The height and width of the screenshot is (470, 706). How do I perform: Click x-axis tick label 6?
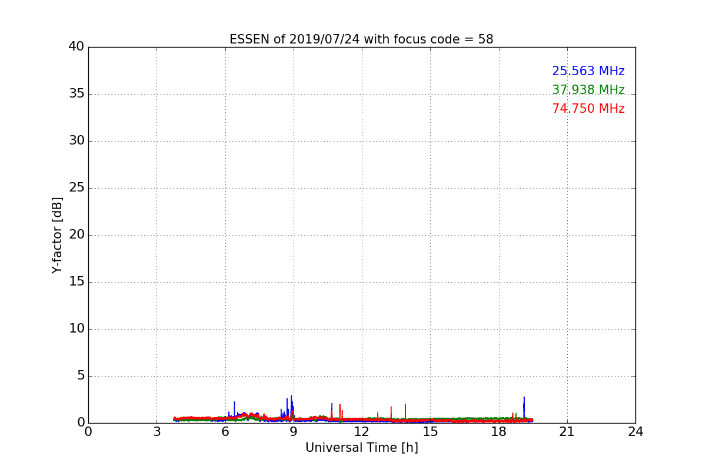tap(225, 432)
